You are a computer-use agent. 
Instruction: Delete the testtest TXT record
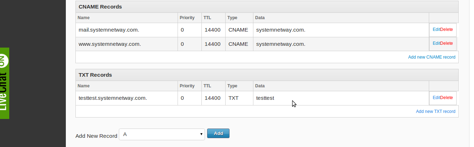tap(447, 98)
